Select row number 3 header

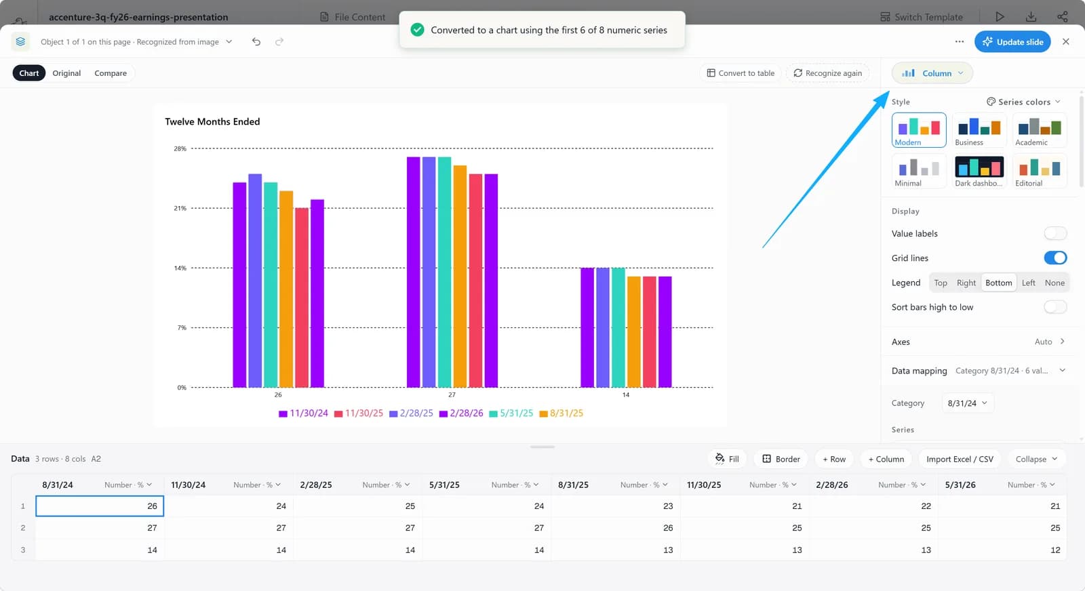23,550
